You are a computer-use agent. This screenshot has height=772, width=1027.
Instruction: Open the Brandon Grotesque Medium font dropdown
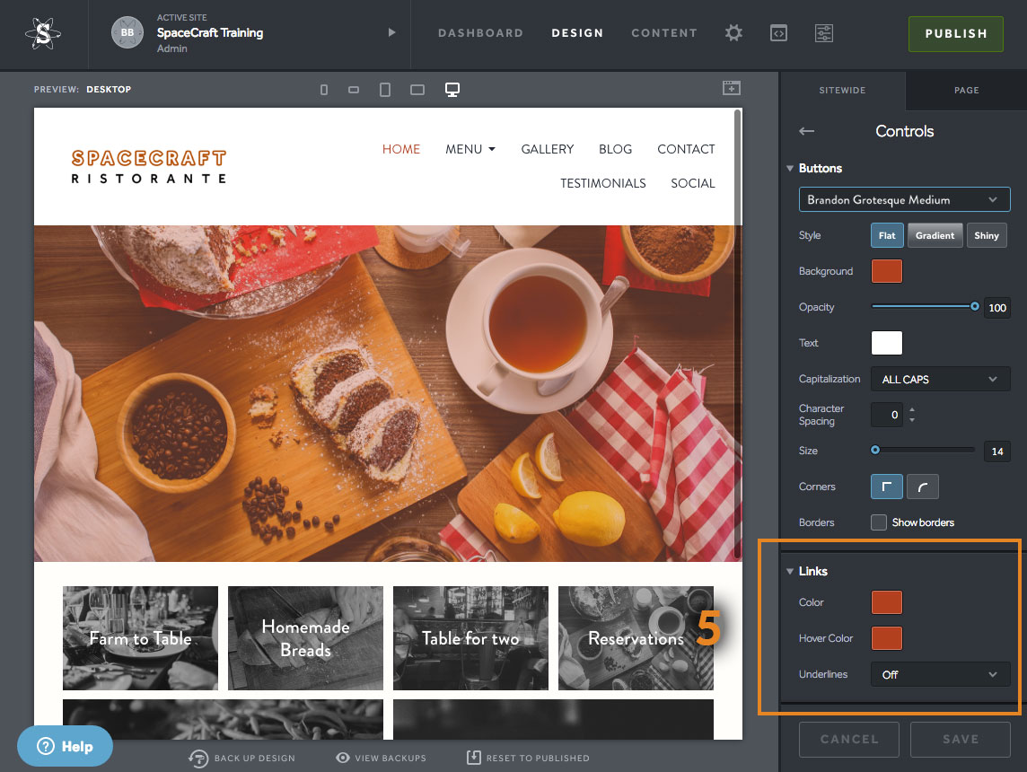point(905,199)
